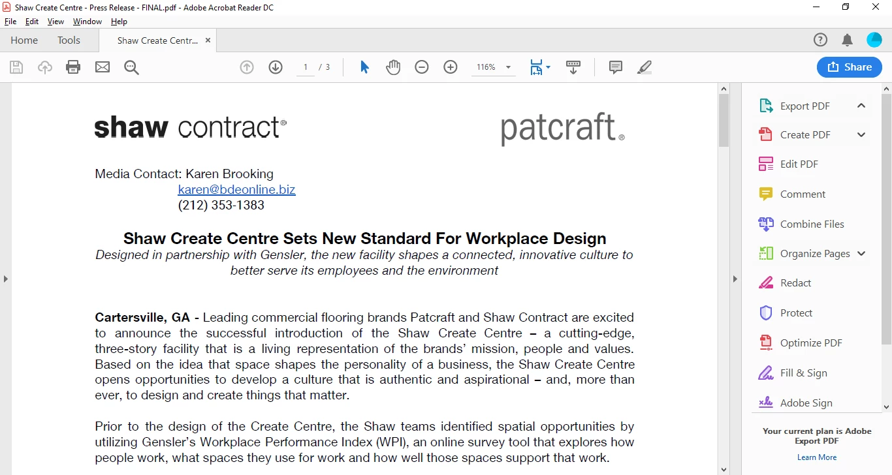This screenshot has width=892, height=475.
Task: Click the press release headline text
Action: pyautogui.click(x=364, y=238)
